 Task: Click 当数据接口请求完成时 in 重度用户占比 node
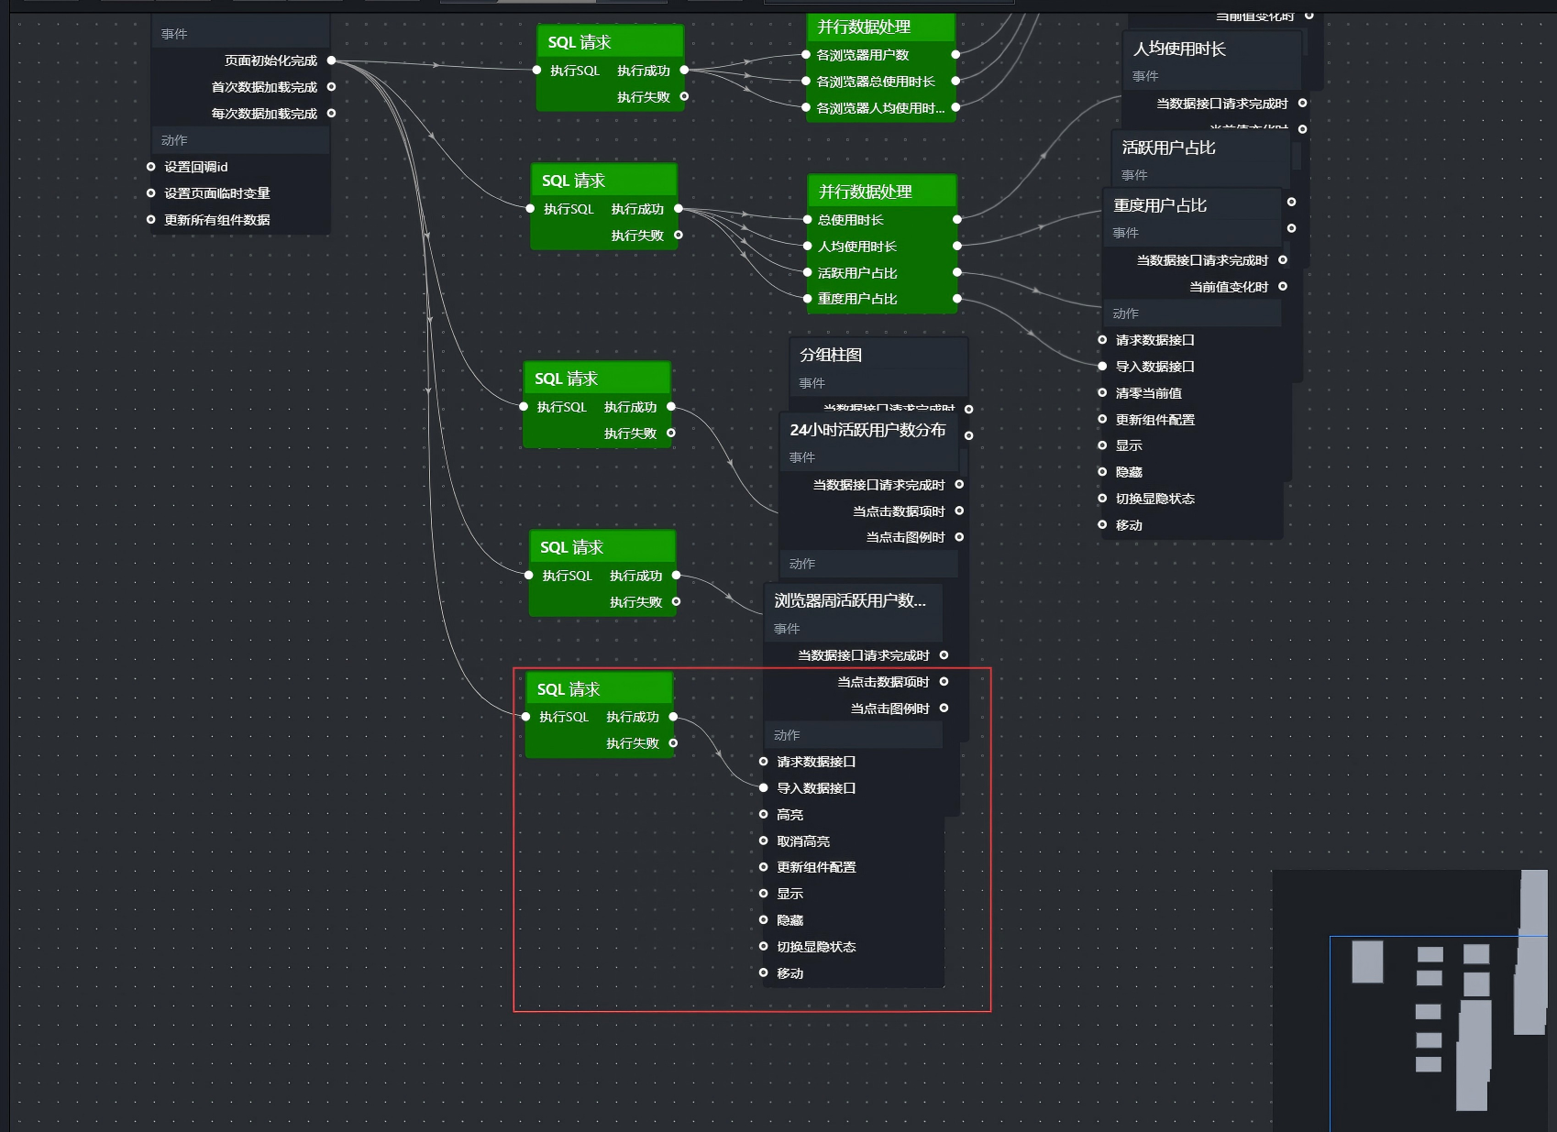(1202, 260)
